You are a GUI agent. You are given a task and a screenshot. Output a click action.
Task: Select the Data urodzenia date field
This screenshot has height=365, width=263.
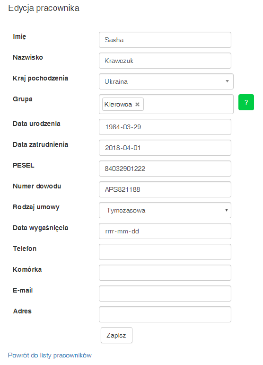pyautogui.click(x=165, y=127)
